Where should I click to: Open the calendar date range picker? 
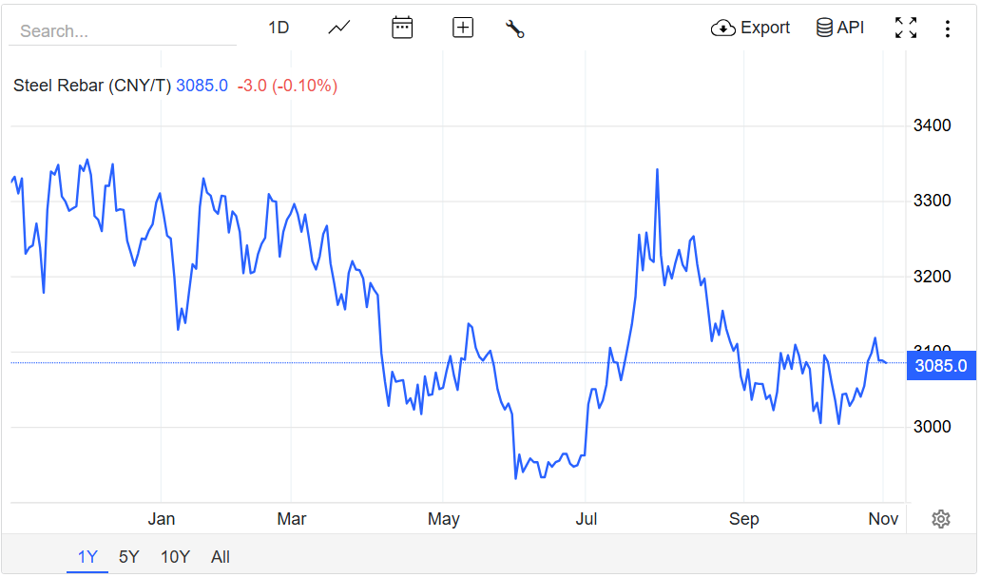coord(402,28)
